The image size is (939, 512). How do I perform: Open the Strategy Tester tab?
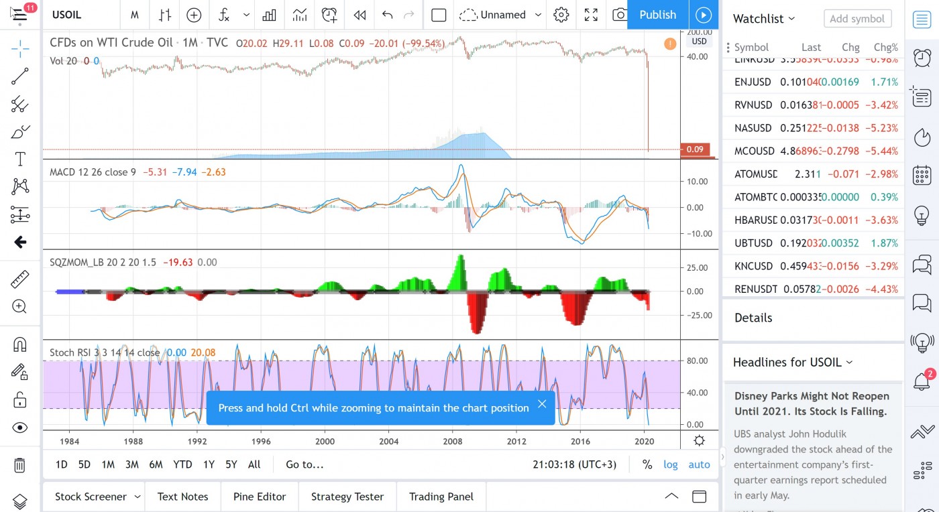coord(347,497)
